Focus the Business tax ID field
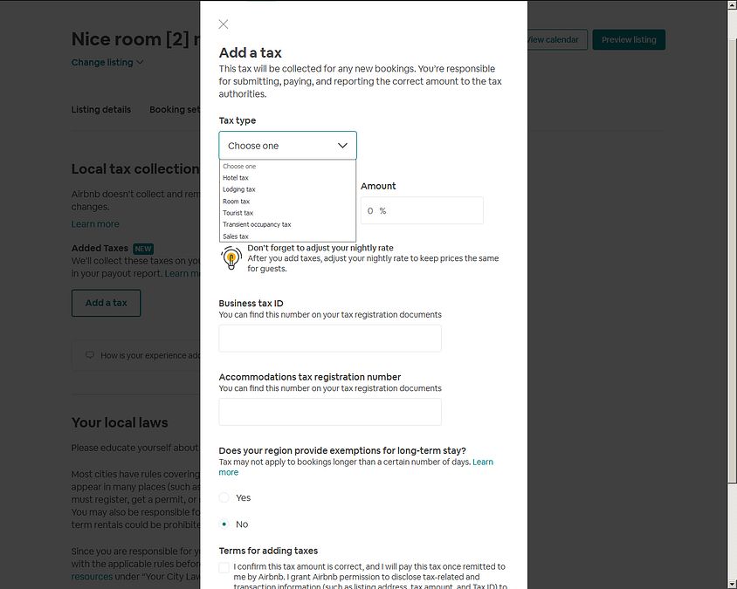The image size is (737, 589). pyautogui.click(x=330, y=339)
